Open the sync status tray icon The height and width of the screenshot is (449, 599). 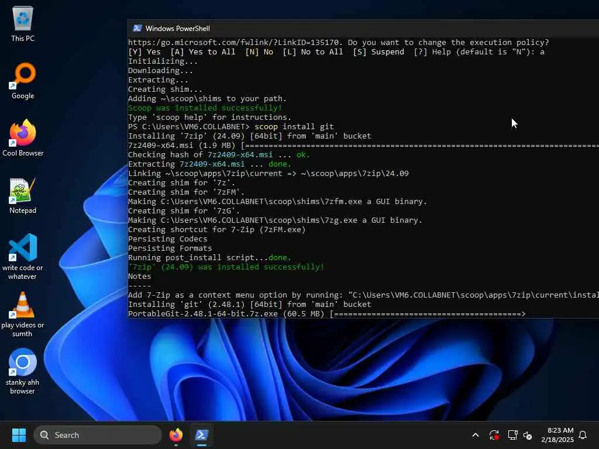tap(494, 435)
